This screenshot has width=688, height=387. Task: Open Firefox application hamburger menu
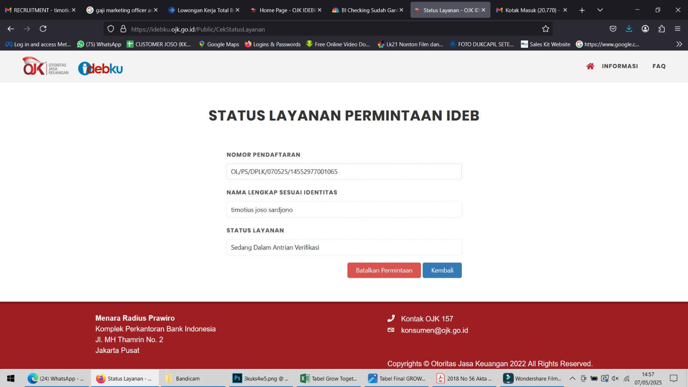678,29
